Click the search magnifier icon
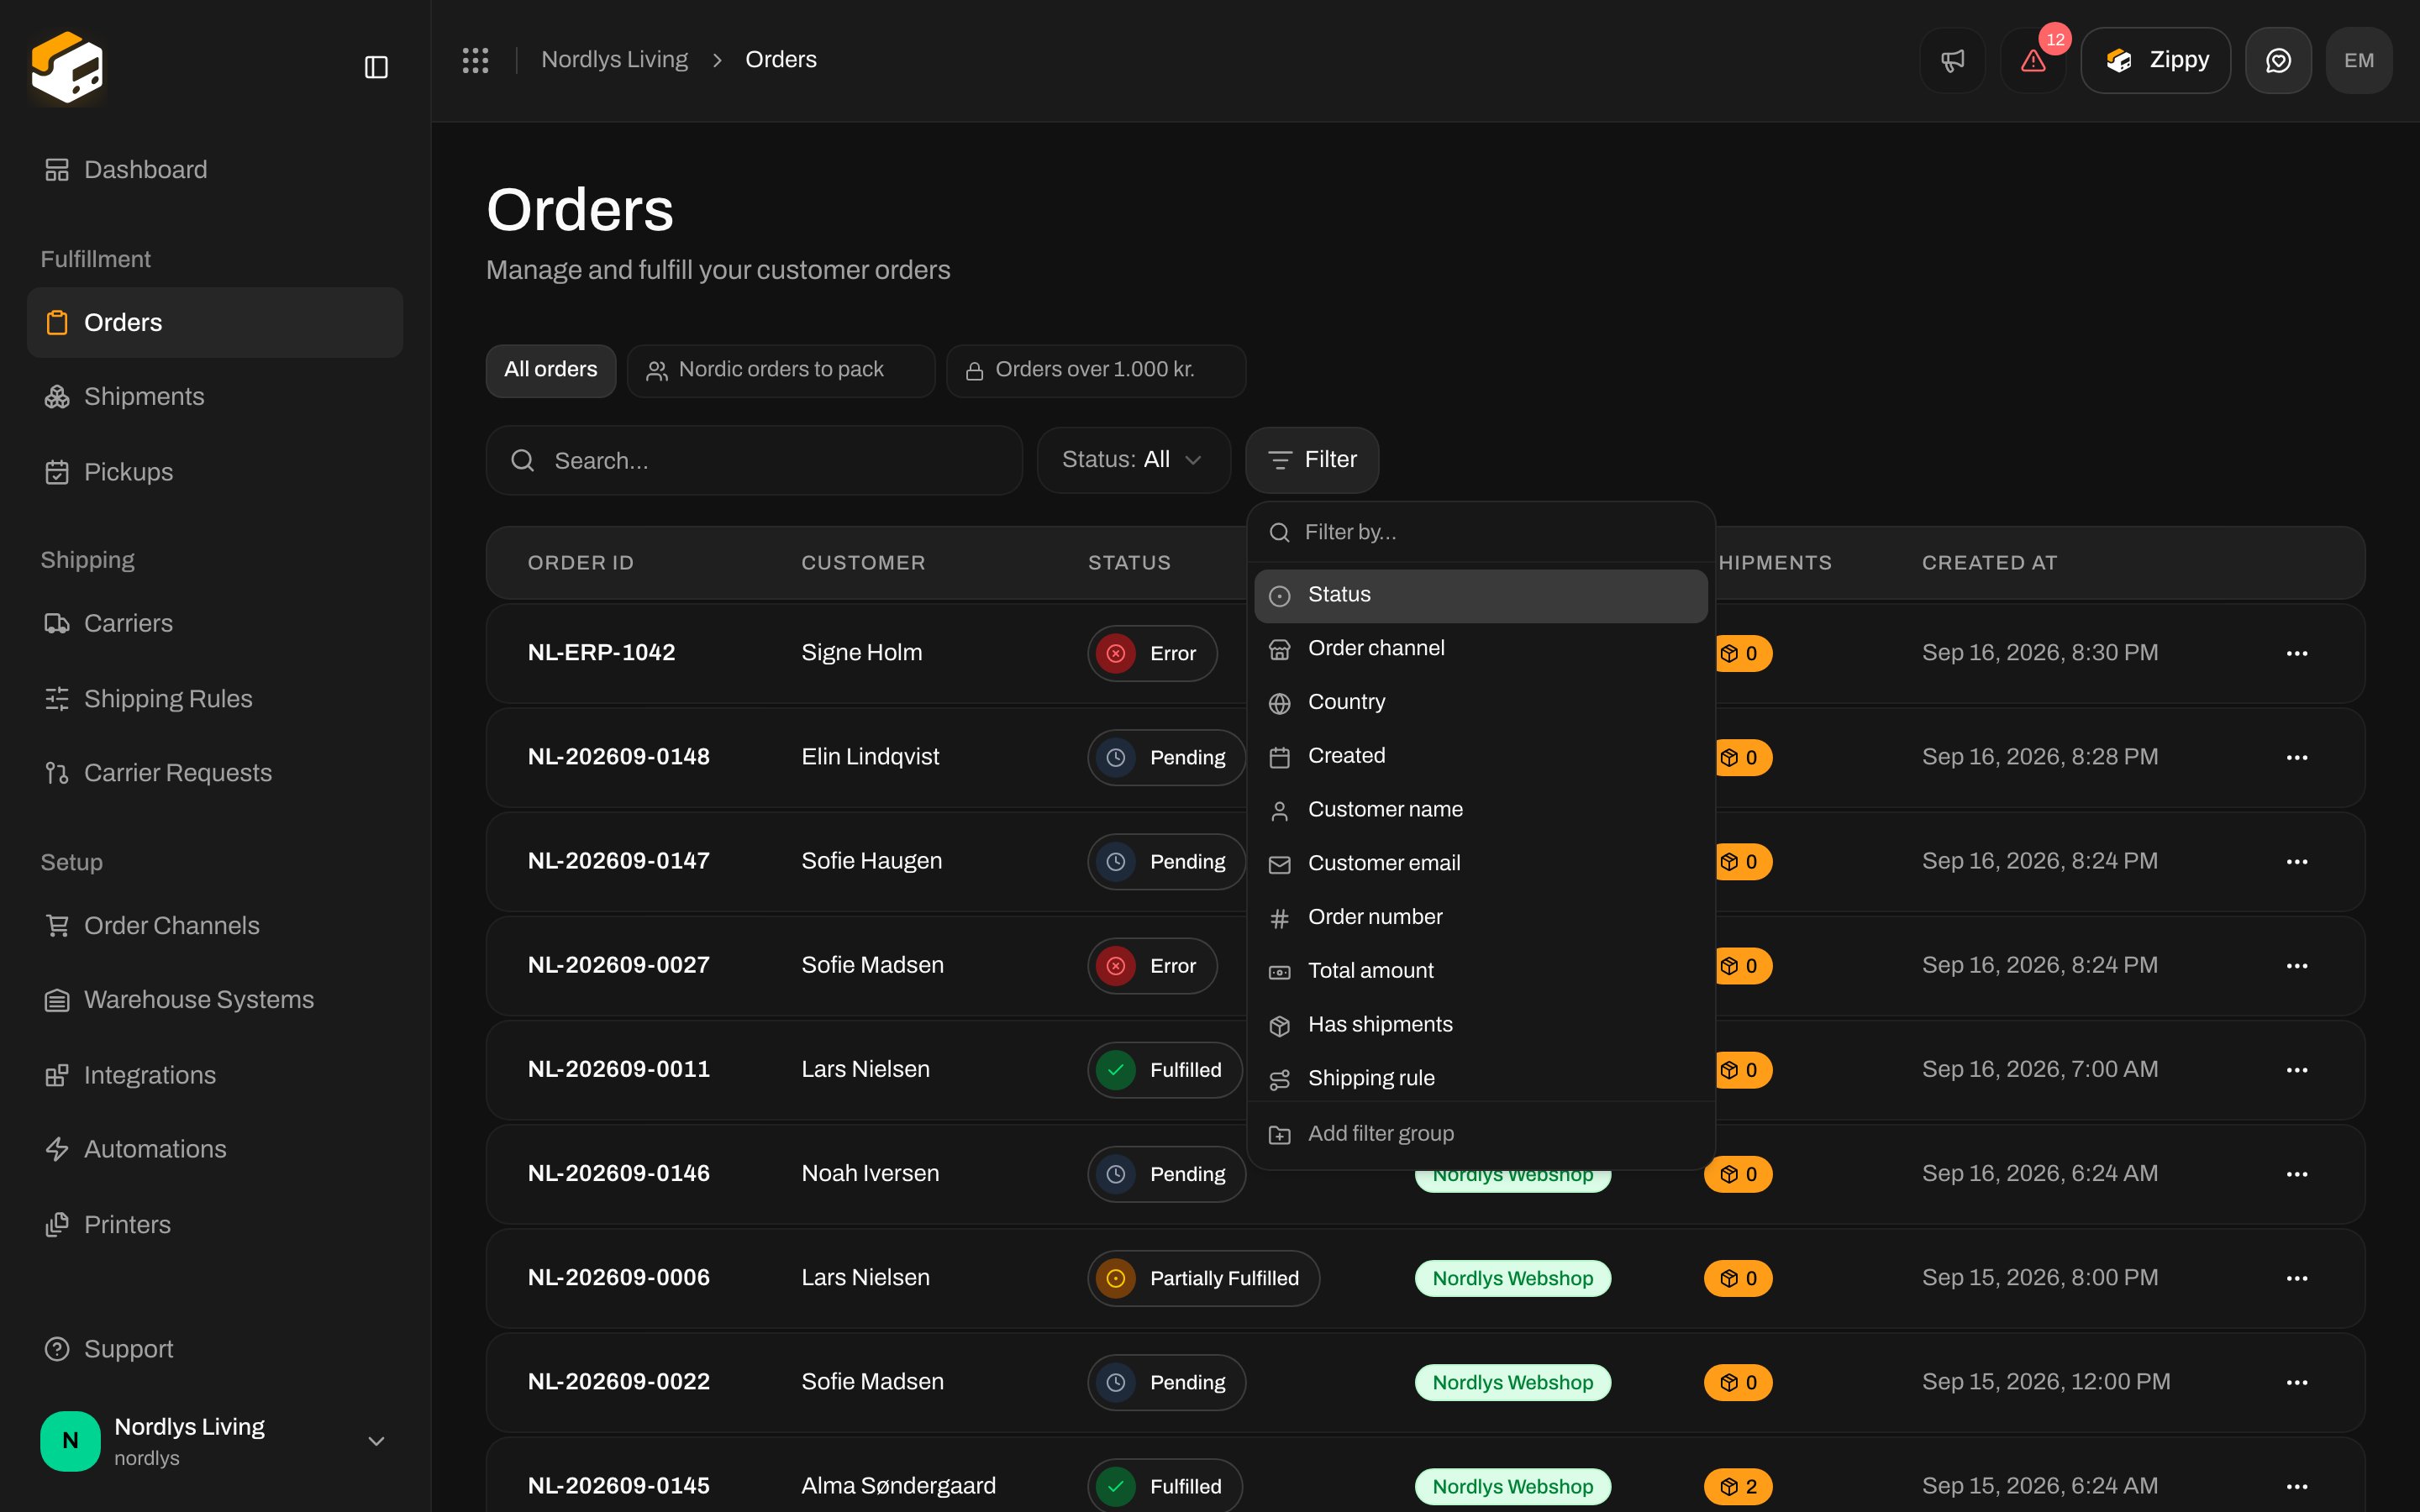 tap(522, 460)
